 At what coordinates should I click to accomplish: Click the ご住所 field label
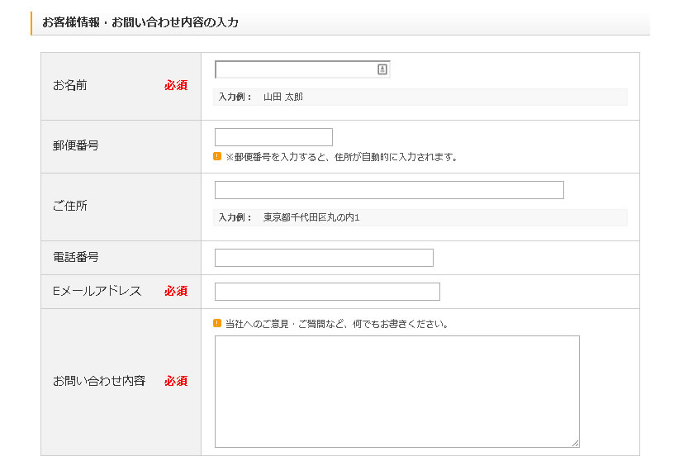pyautogui.click(x=70, y=206)
